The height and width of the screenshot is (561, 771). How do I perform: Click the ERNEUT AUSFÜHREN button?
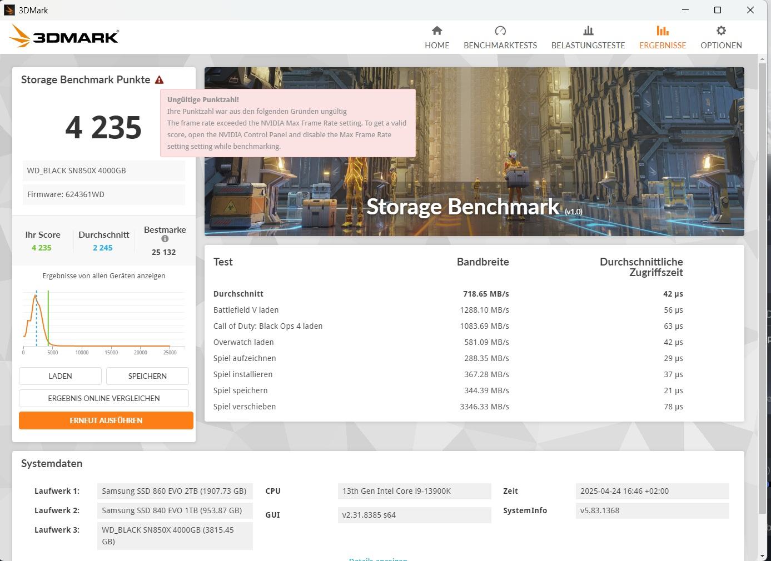pos(106,420)
